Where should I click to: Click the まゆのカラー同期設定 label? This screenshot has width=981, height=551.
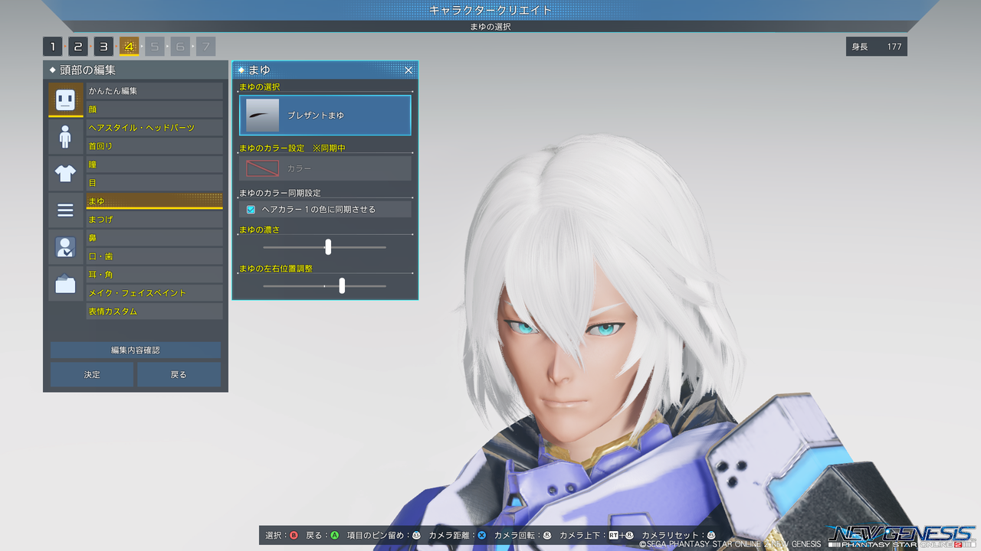click(x=279, y=193)
